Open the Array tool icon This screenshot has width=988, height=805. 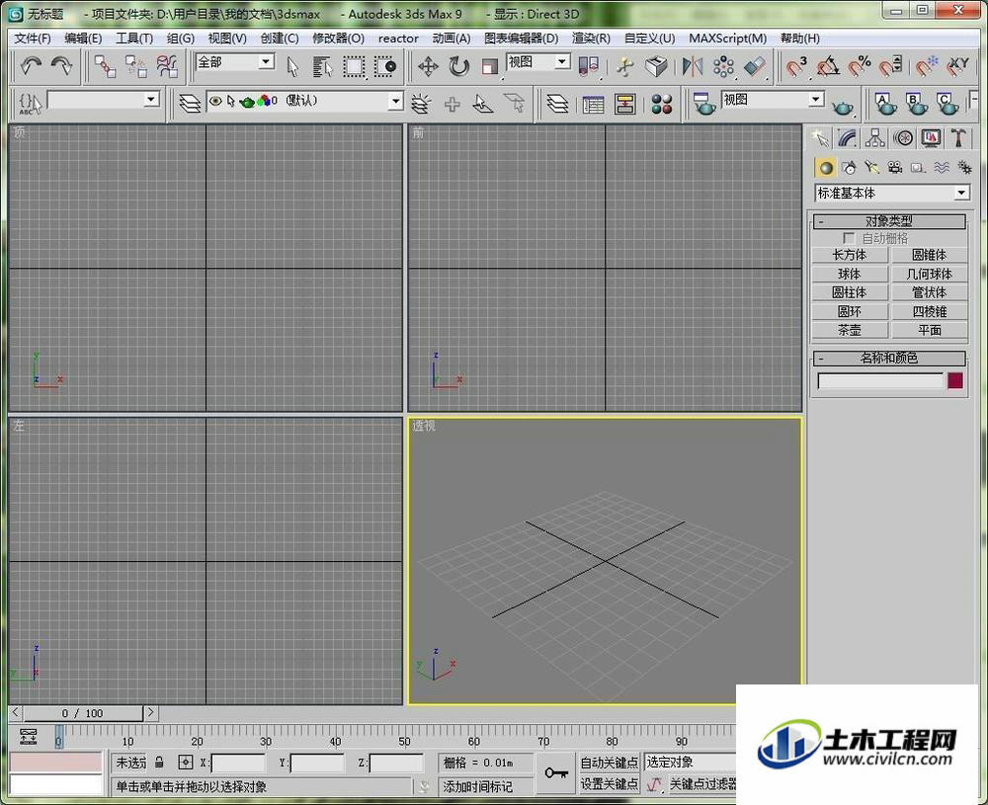tap(723, 67)
